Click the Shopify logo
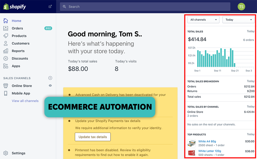The height and width of the screenshot is (159, 257). tap(14, 7)
